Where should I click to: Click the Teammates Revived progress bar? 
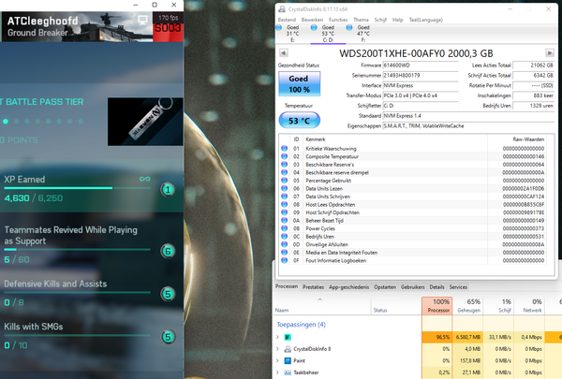pos(77,249)
